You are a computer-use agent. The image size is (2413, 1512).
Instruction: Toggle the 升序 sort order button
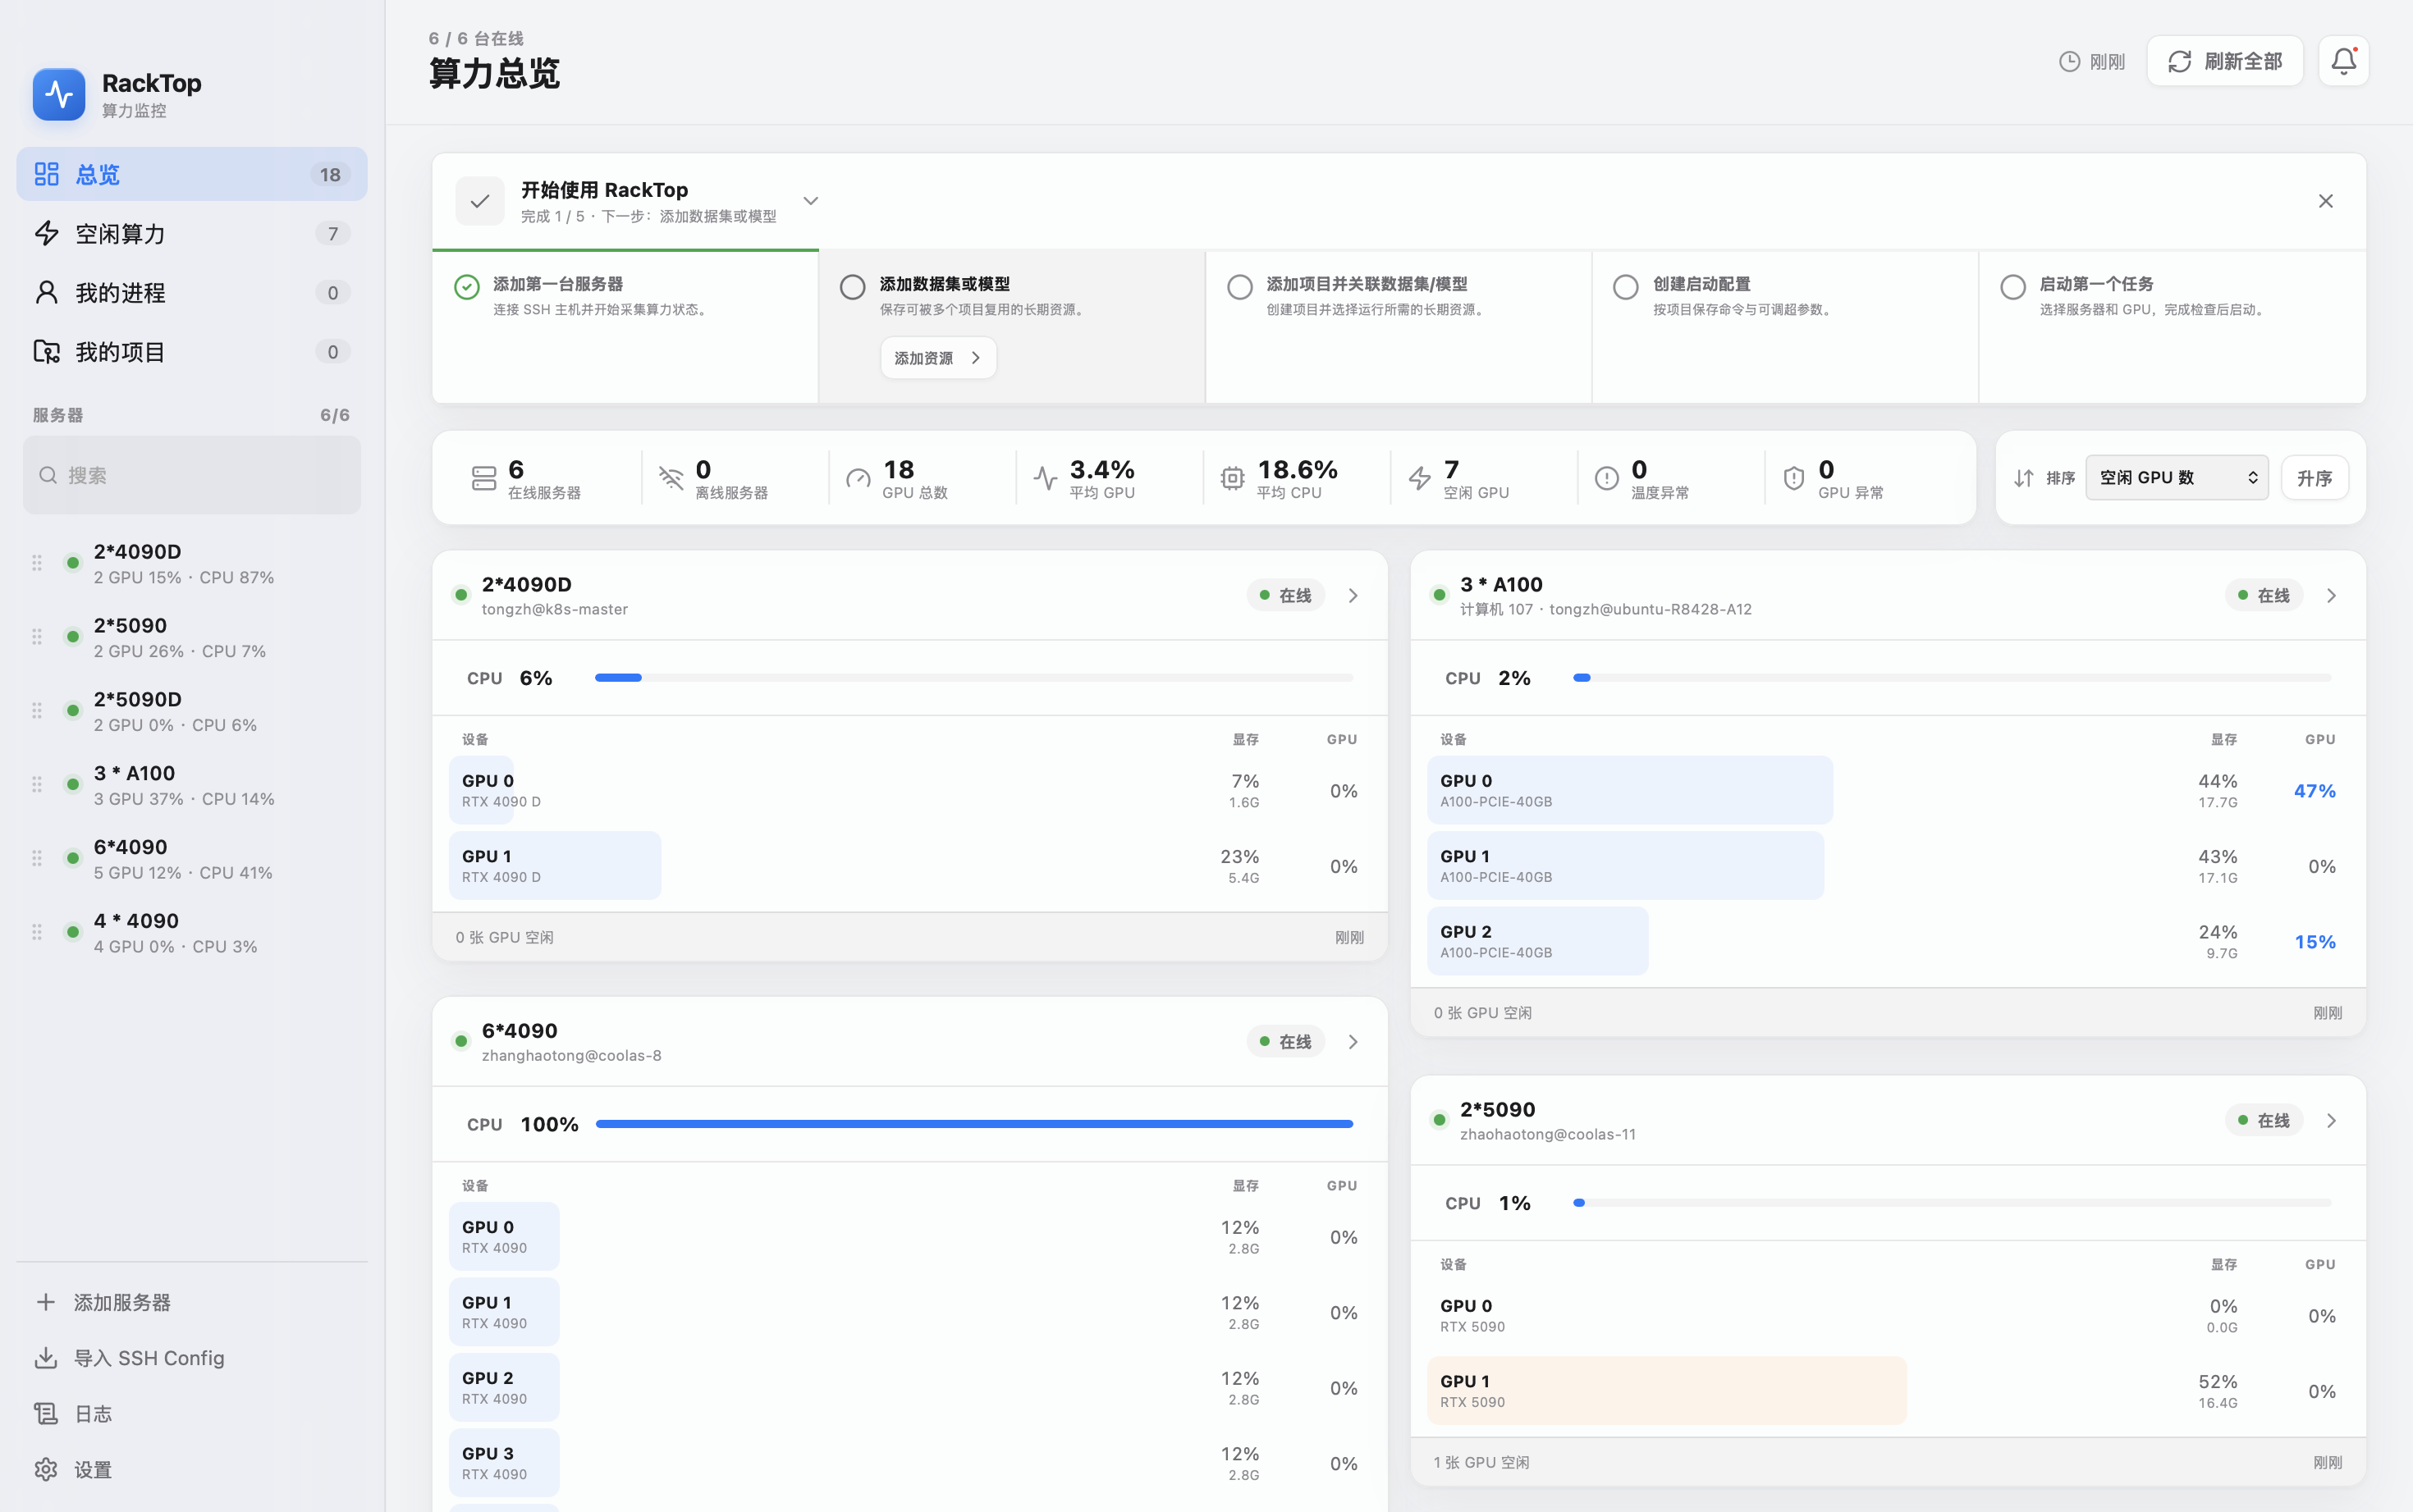2315,478
